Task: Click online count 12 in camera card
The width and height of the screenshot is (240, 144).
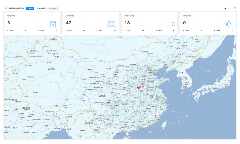Action: [143, 31]
